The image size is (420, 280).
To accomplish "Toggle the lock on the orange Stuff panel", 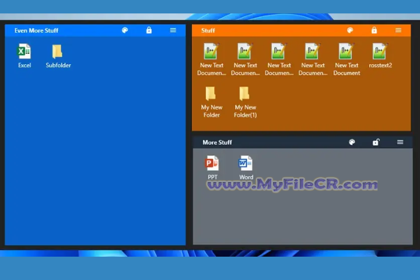I will tap(374, 30).
